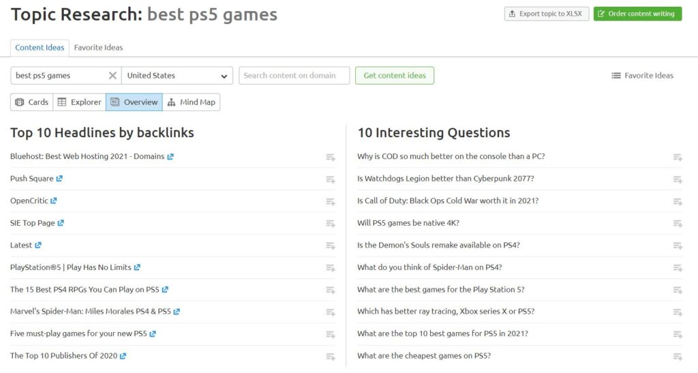This screenshot has width=698, height=373.
Task: Clear the 'best ps5 games' search field
Action: tap(112, 76)
